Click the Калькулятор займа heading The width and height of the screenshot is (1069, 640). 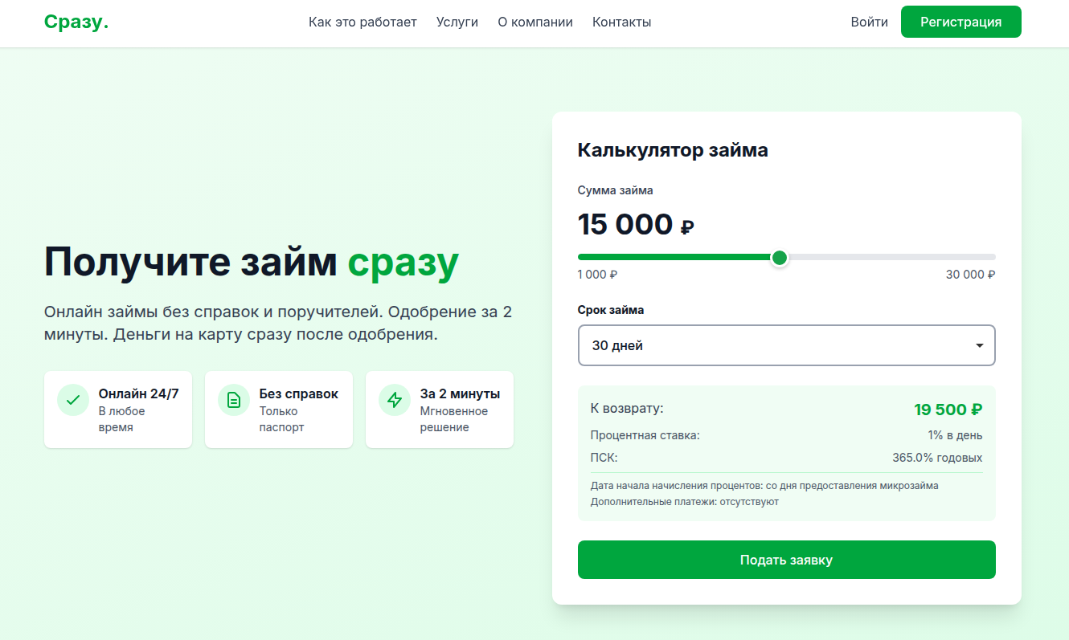[x=674, y=149]
